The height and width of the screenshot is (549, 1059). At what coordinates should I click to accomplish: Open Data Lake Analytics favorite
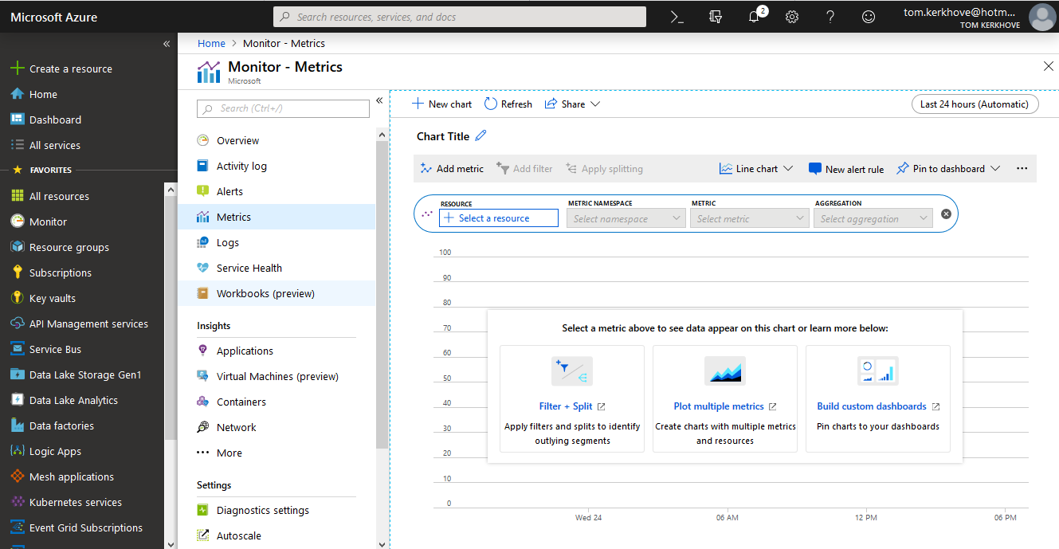(x=82, y=400)
